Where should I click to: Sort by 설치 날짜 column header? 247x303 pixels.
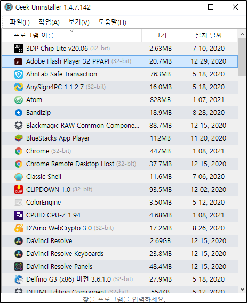click(x=209, y=36)
